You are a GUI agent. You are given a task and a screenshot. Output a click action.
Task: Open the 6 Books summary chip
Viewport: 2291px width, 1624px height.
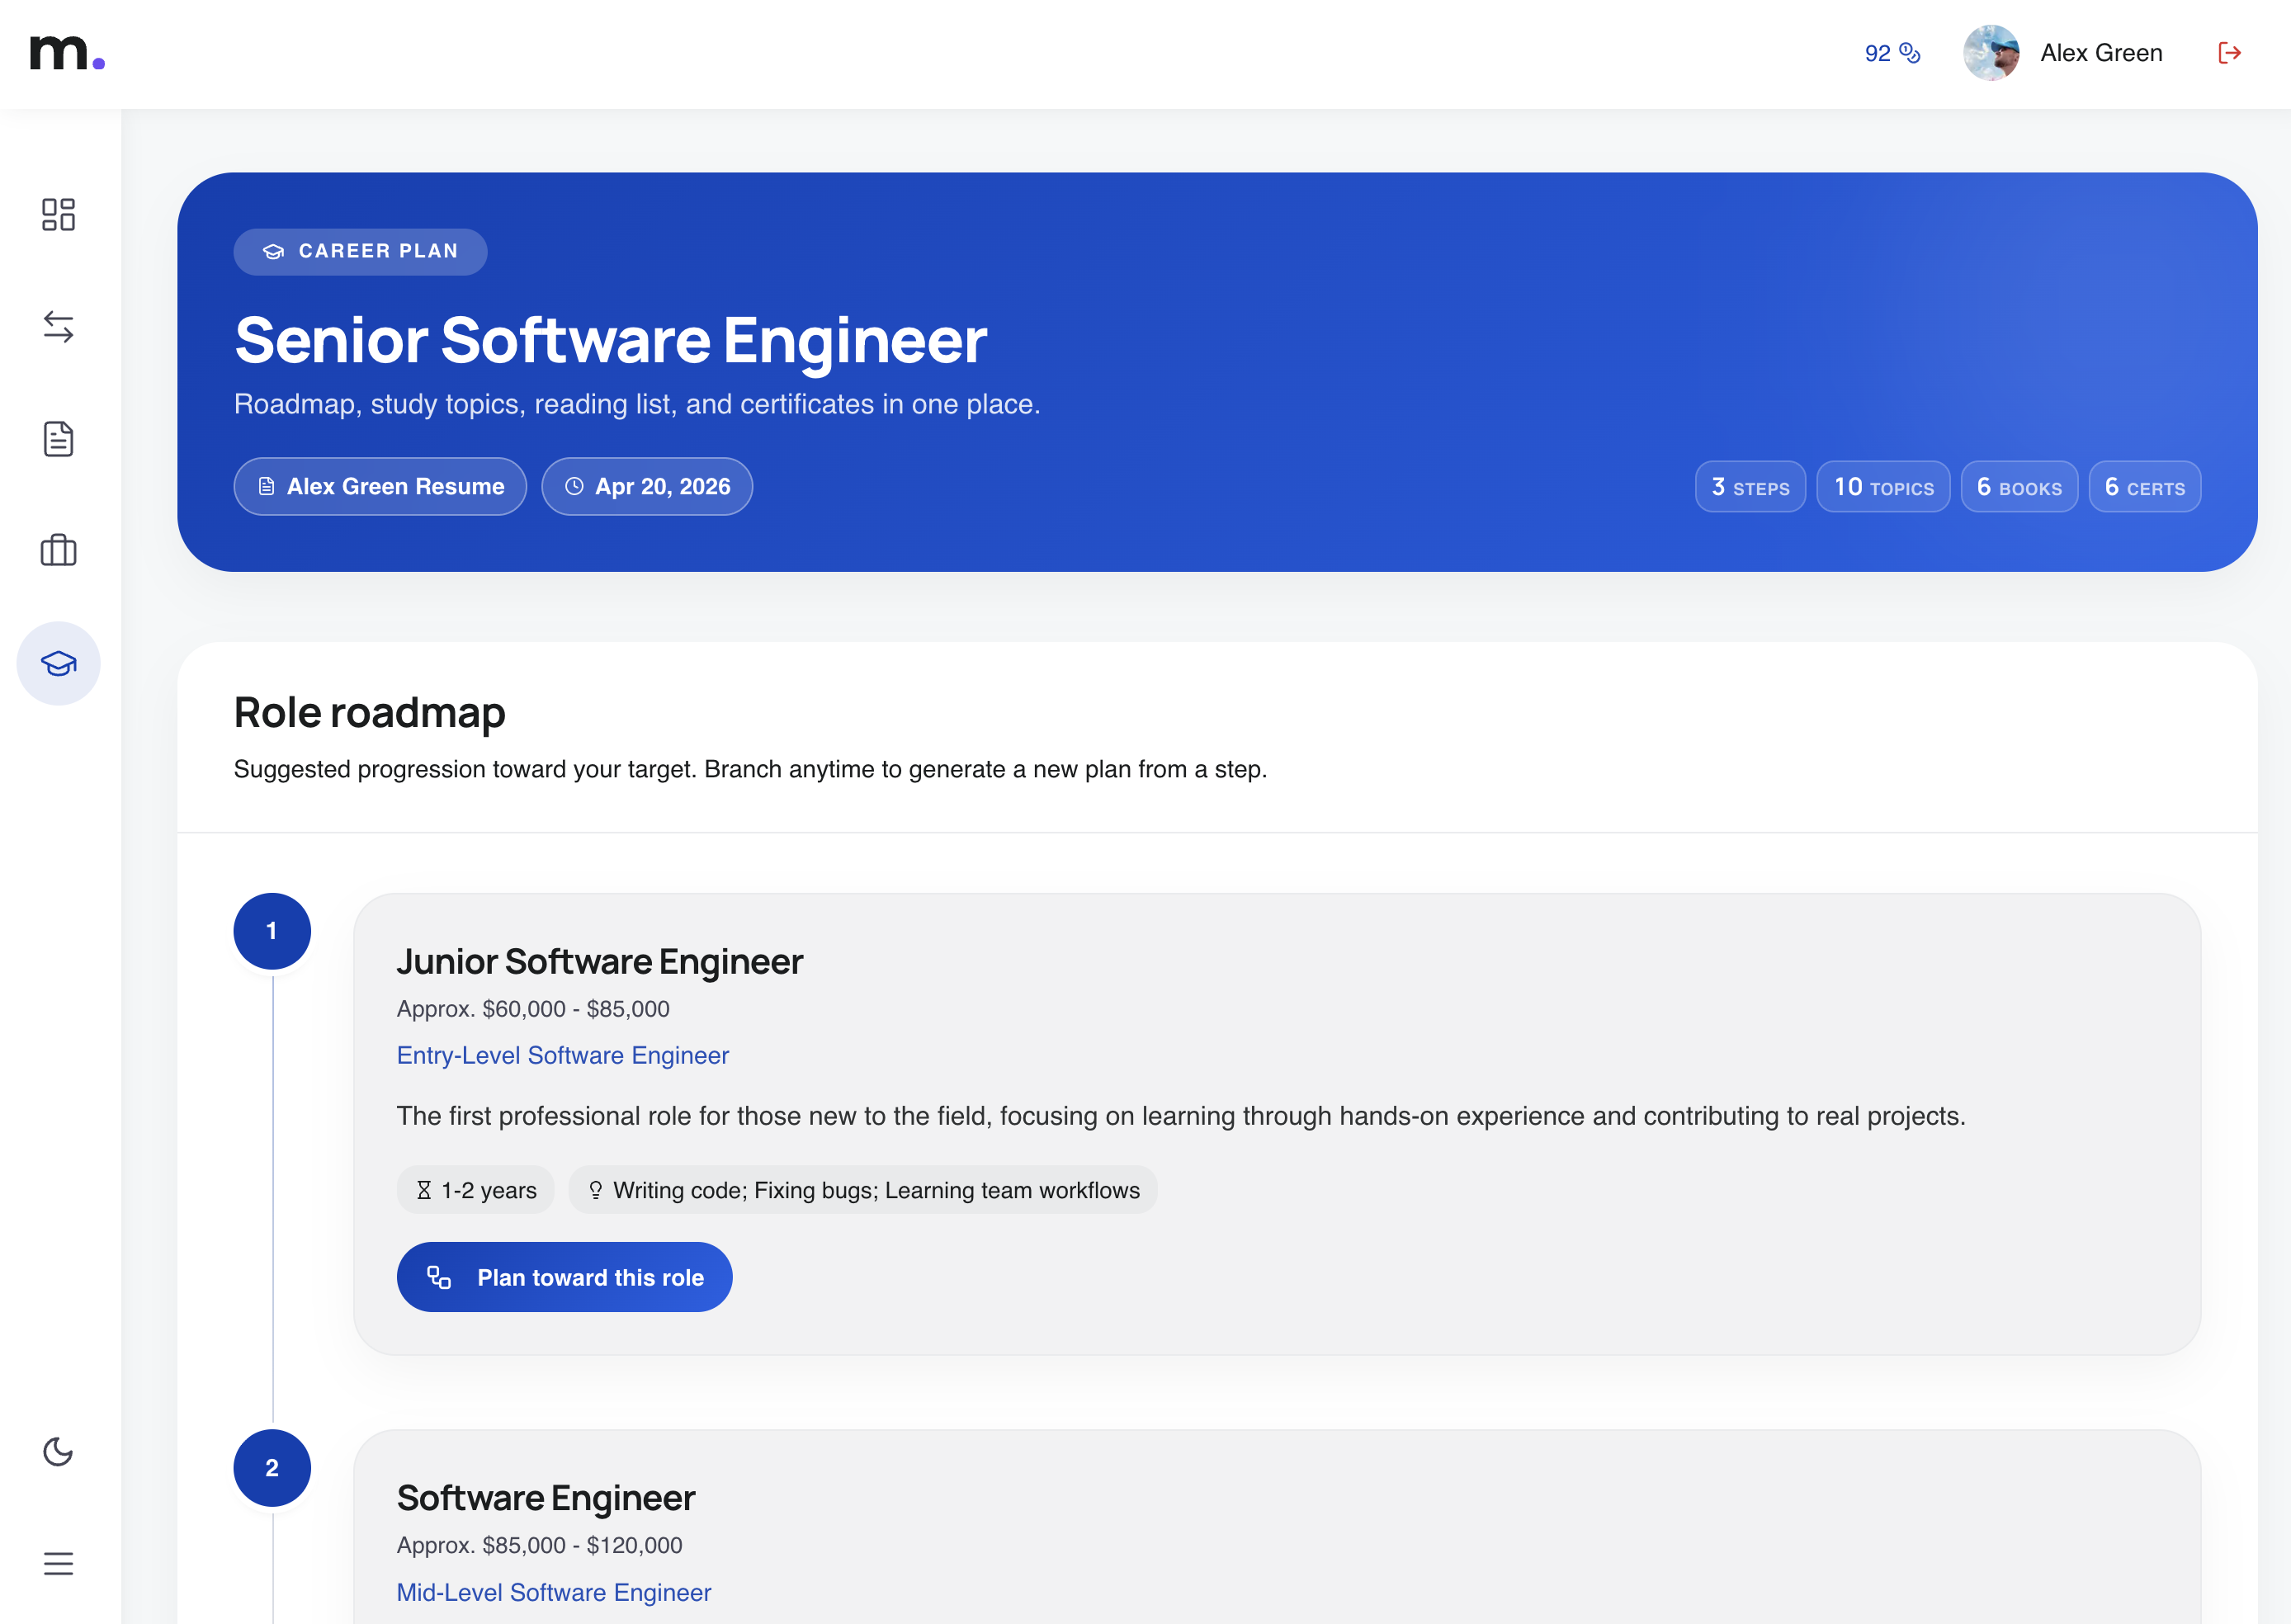coord(2019,487)
